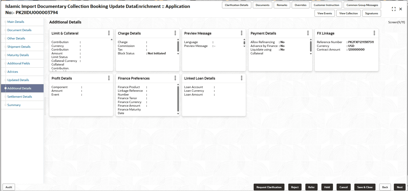Click View Collection button
The height and width of the screenshot is (191, 408).
[x=348, y=13]
